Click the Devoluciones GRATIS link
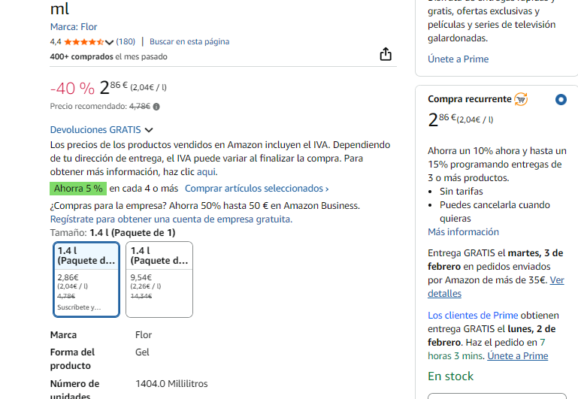Image resolution: width=578 pixels, height=399 pixels. pyautogui.click(x=95, y=130)
